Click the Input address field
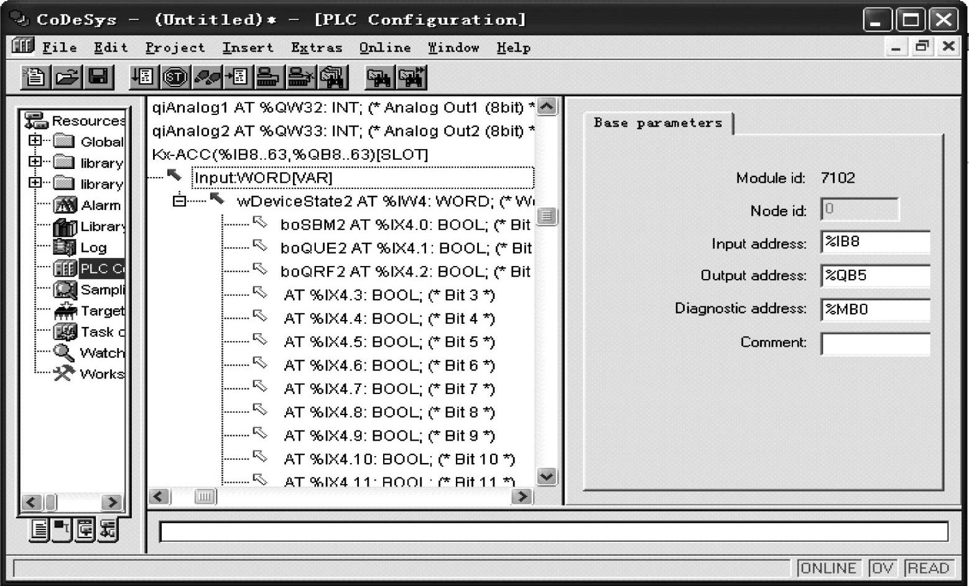Screen dimensions: 969x586 (x=874, y=242)
